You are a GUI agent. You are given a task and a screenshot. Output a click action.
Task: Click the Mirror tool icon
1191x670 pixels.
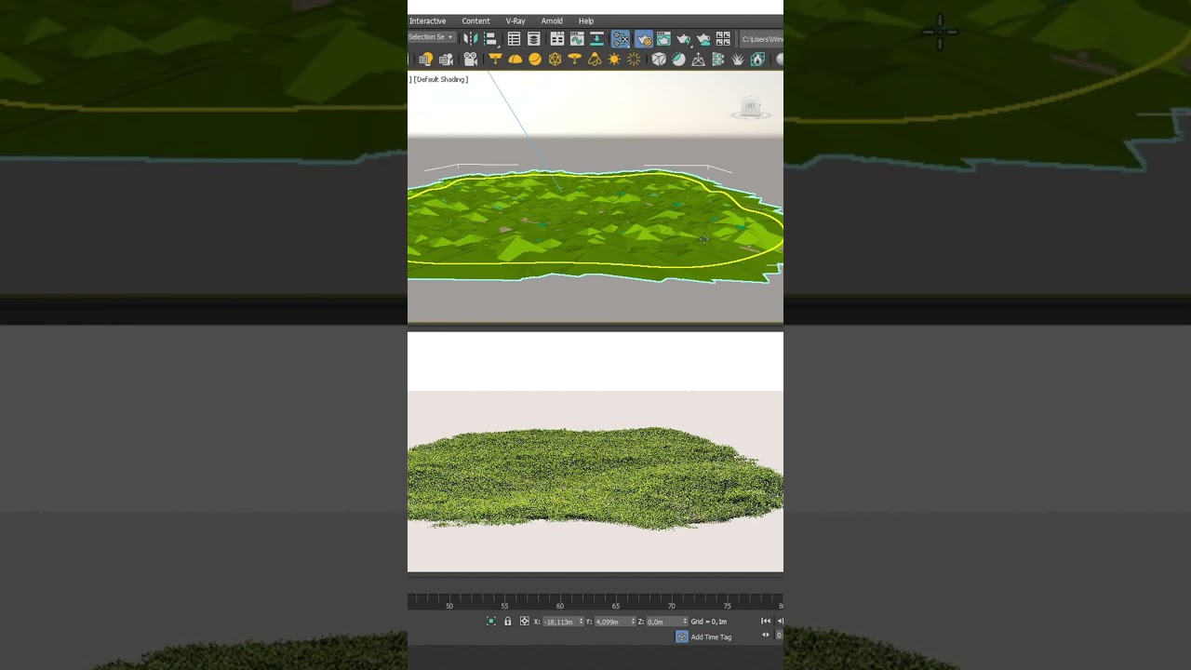point(471,38)
